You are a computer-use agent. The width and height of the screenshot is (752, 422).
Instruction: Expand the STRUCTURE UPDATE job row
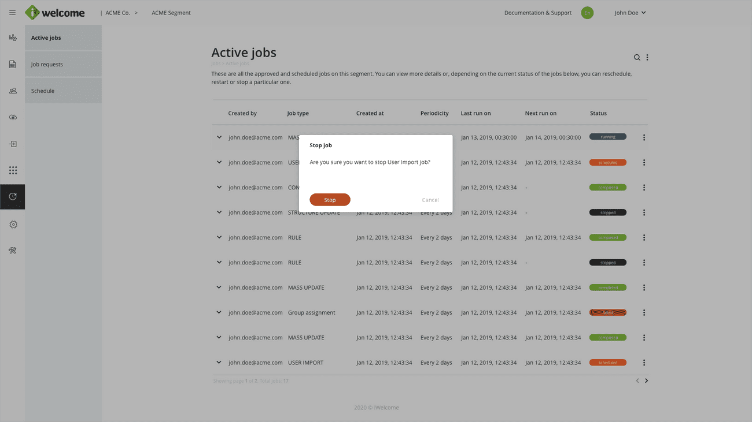(219, 212)
